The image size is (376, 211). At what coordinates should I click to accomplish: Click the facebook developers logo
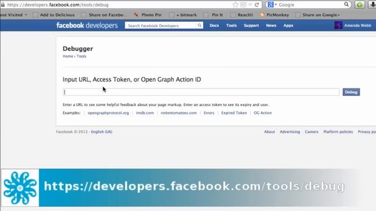point(87,25)
